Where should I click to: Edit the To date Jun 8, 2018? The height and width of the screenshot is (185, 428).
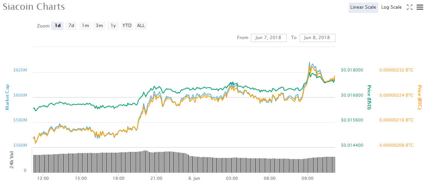click(x=317, y=38)
